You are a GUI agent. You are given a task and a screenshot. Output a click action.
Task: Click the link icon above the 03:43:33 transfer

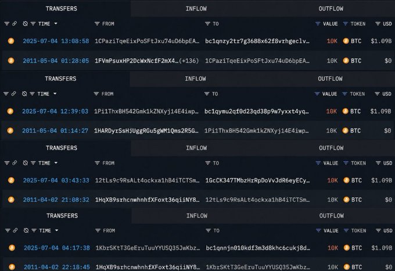(15, 163)
